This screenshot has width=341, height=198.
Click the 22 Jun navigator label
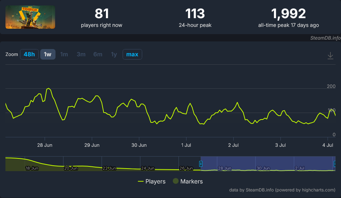pos(109,168)
